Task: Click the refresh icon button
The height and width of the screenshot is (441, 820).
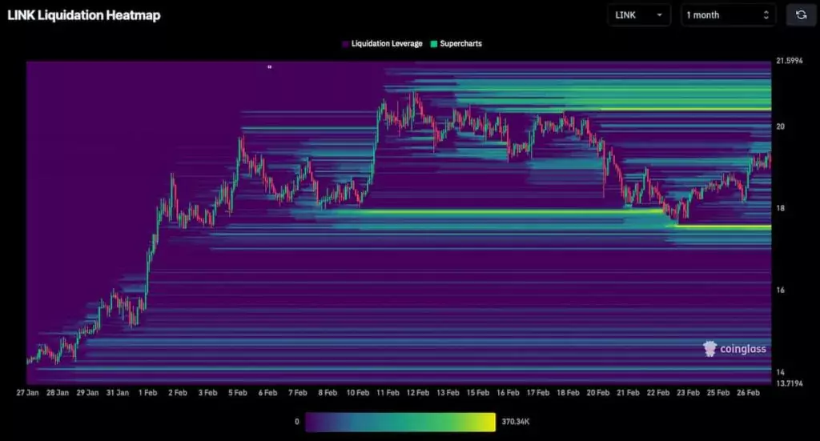Action: [801, 15]
